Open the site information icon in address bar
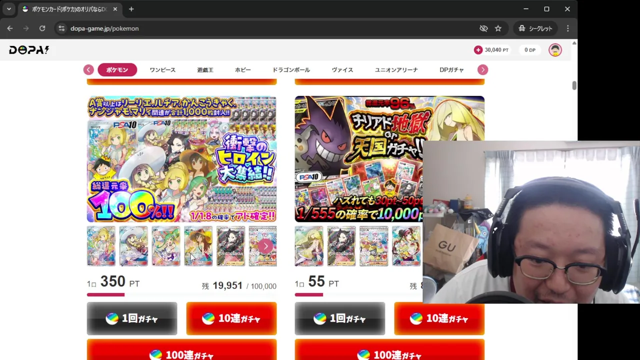Viewport: 640px width, 360px height. pos(61,28)
